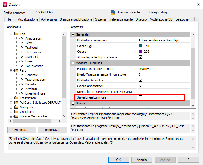Screen dimensions: 203x165
Task: Click the Top folder icon in tree
Action: coord(16,34)
